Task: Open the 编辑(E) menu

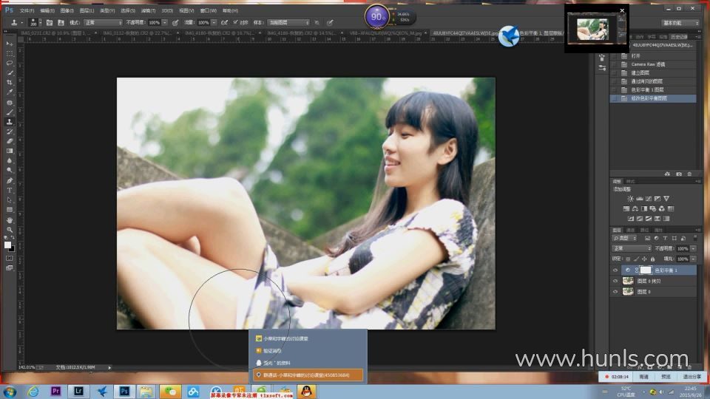Action: [47, 10]
